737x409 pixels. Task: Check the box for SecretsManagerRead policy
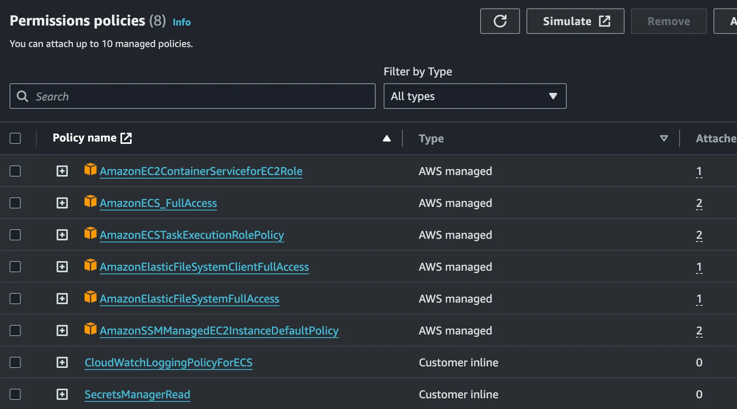click(15, 394)
